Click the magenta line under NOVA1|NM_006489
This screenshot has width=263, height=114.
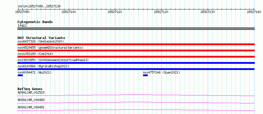[x=136, y=102]
